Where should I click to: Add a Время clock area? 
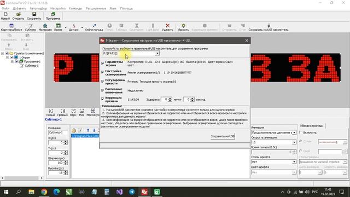[59, 27]
